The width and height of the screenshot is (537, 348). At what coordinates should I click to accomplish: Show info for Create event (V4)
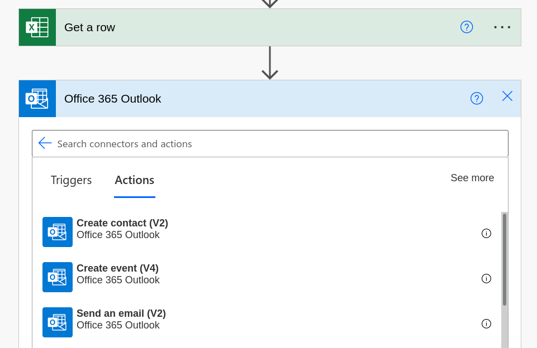[x=486, y=279]
